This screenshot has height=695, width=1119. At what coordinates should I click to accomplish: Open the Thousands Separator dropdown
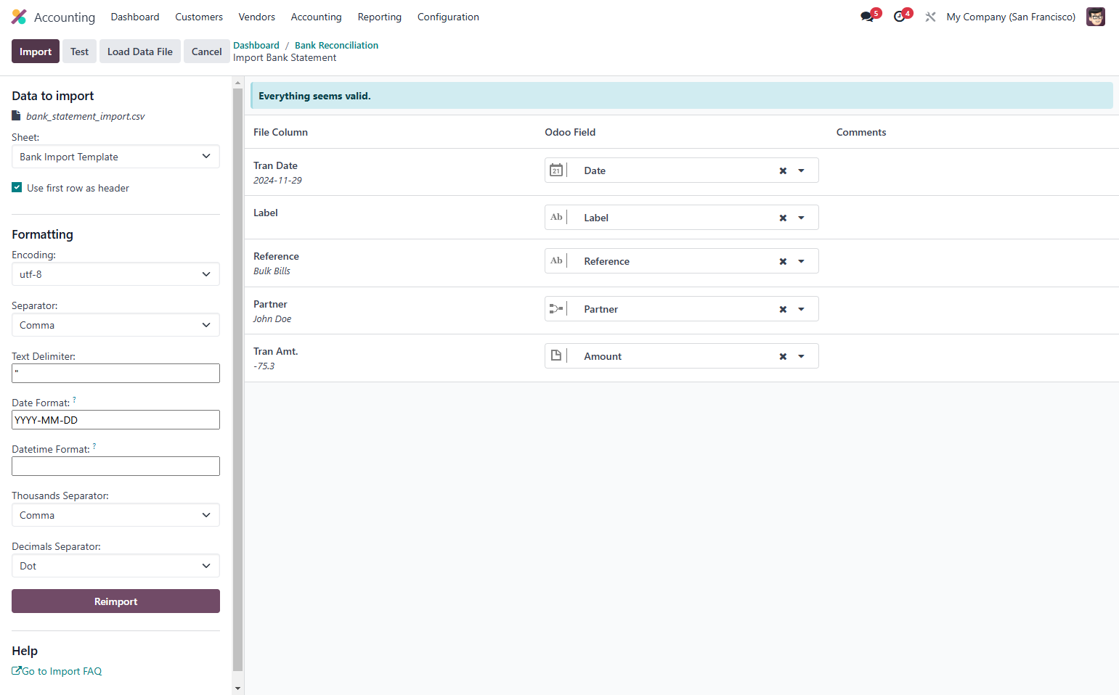(x=115, y=515)
